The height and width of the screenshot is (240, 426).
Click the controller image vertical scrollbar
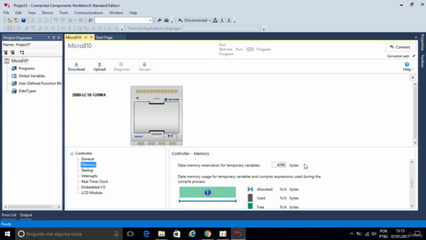coord(415,113)
